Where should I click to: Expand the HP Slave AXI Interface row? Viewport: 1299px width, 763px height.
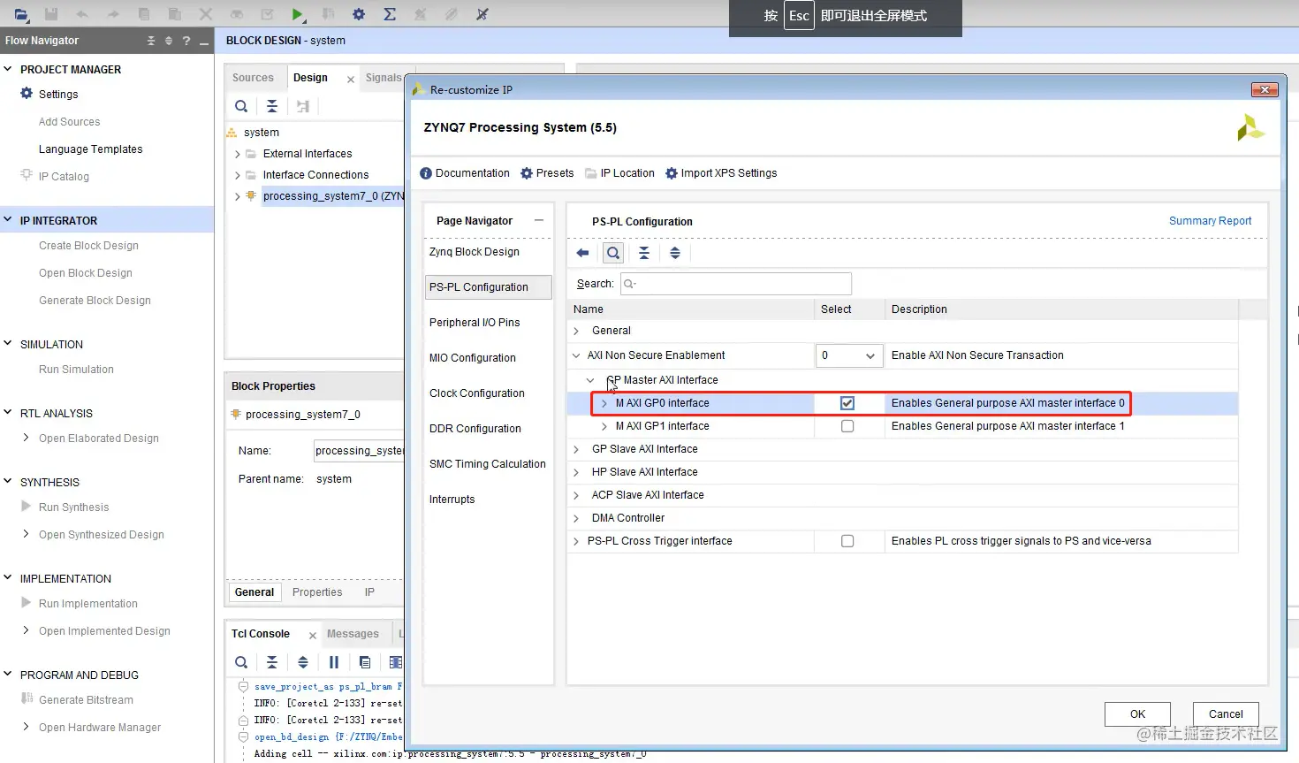pos(576,472)
